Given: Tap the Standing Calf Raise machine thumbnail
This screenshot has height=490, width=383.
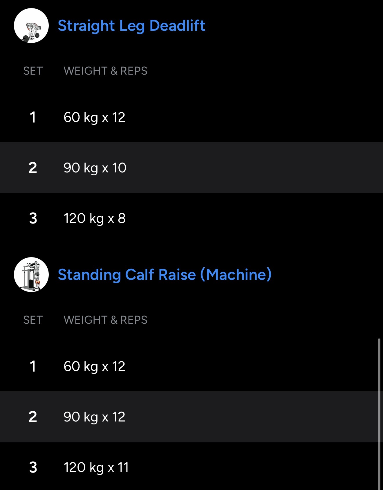Looking at the screenshot, I should 31,275.
